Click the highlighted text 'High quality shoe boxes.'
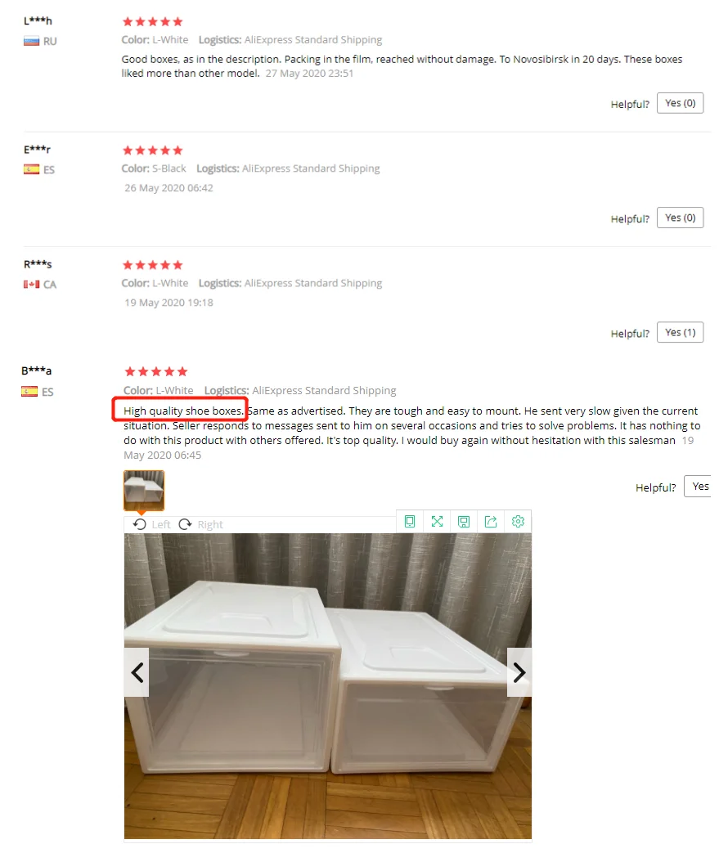Screen dimensions: 719x853 (x=183, y=411)
